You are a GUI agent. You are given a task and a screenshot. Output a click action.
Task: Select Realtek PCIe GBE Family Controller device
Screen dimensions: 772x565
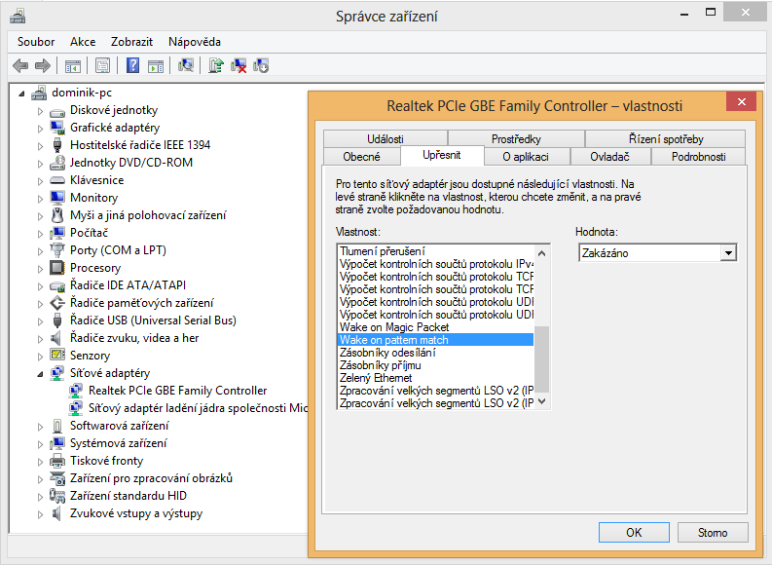pyautogui.click(x=177, y=391)
